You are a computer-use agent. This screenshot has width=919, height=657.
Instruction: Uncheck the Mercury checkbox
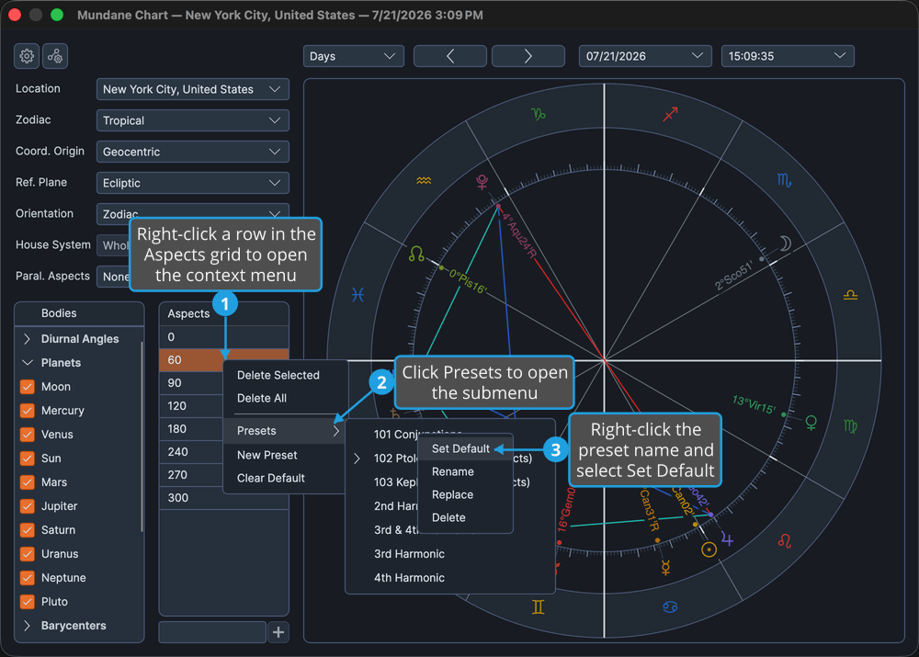[x=27, y=411]
